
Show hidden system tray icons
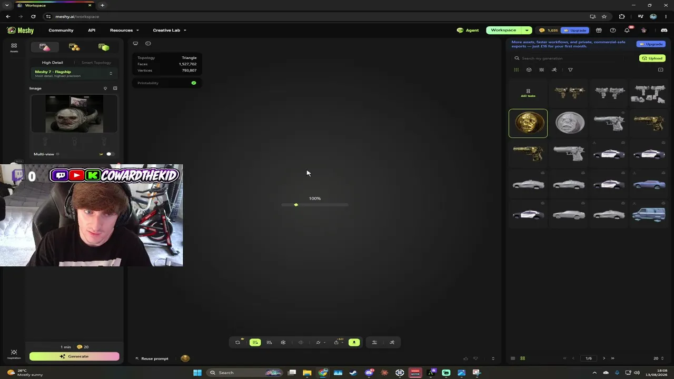tap(594, 373)
